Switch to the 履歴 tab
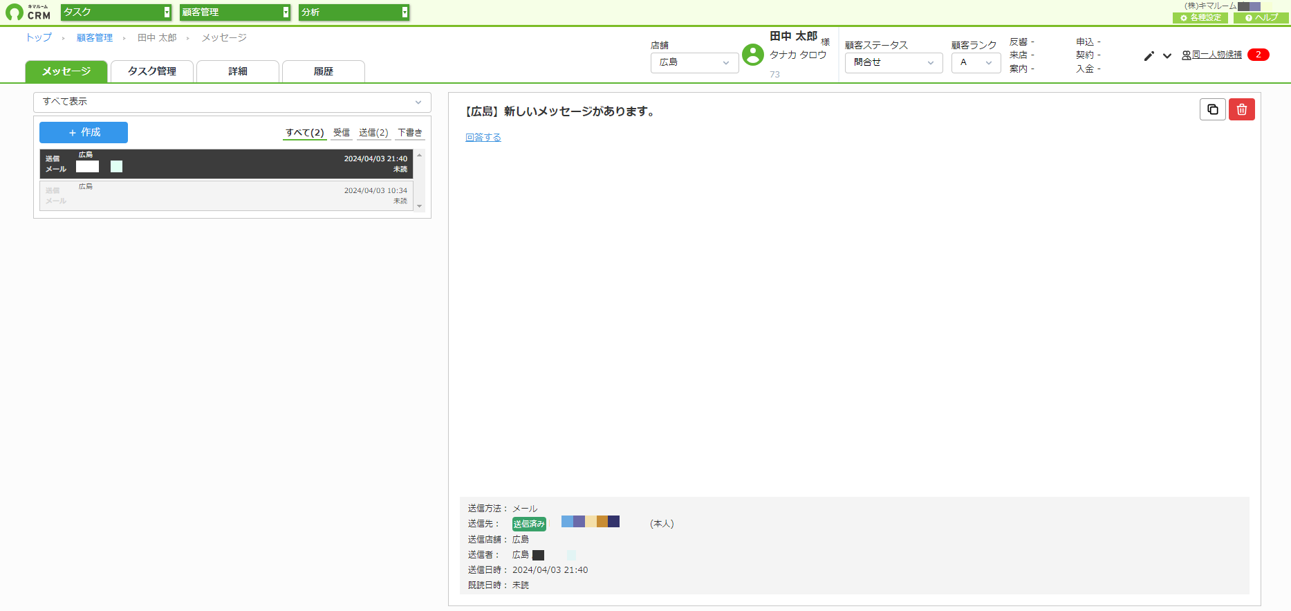 pyautogui.click(x=324, y=71)
